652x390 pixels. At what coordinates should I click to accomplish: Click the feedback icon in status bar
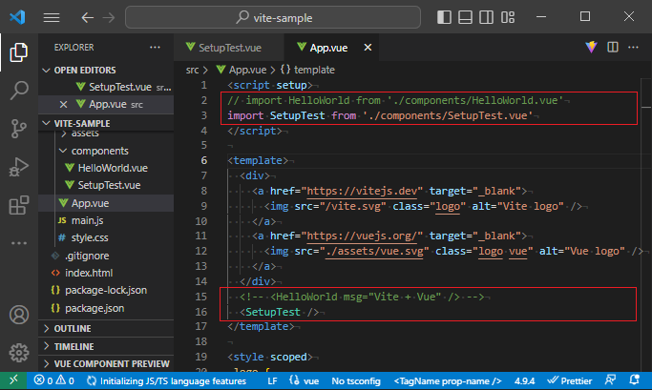[610, 380]
